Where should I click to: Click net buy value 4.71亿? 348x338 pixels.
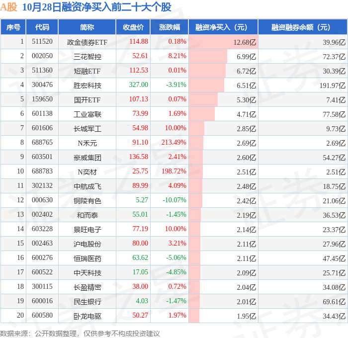[x=246, y=114]
